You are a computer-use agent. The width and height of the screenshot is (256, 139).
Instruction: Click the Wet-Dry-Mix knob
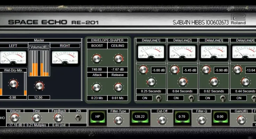[13, 83]
